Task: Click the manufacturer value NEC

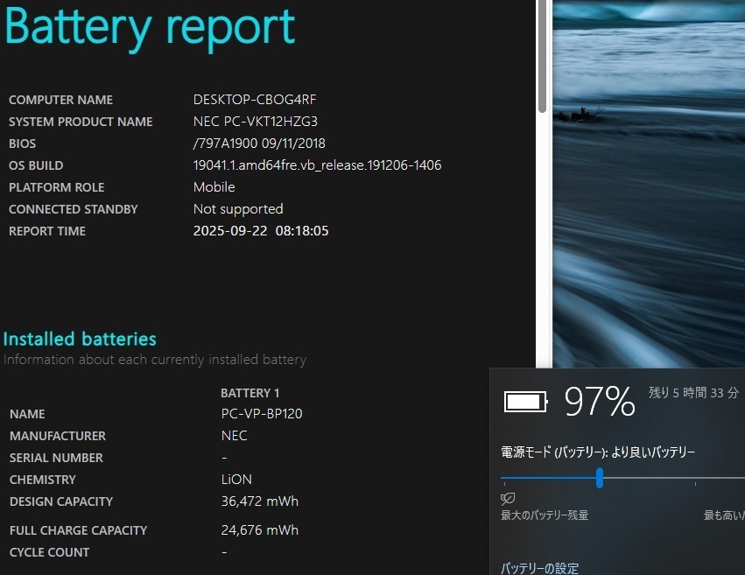Action: click(x=235, y=435)
